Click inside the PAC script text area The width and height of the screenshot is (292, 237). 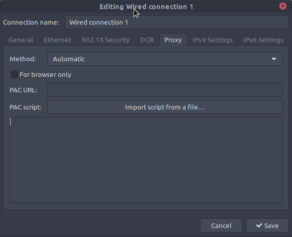click(x=146, y=160)
